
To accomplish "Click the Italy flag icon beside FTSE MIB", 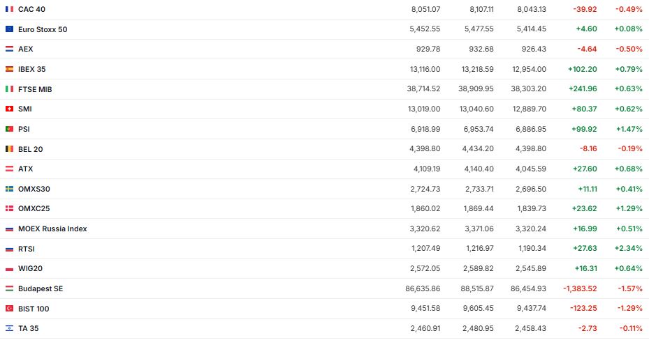I will (9, 89).
